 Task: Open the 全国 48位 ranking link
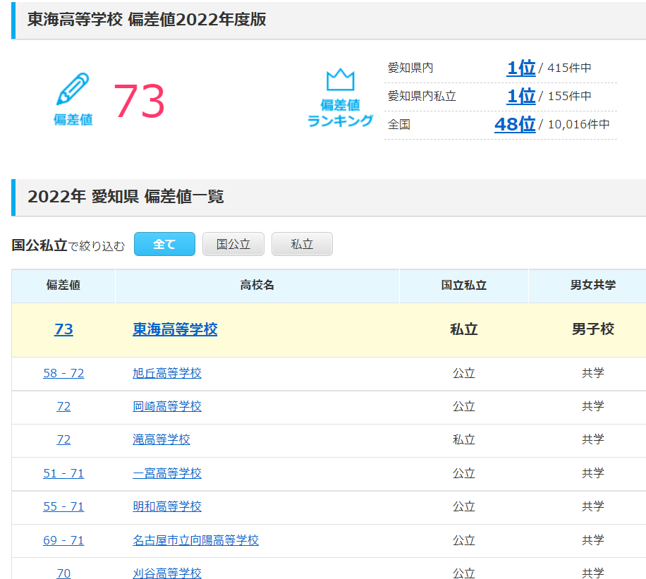[x=515, y=124]
